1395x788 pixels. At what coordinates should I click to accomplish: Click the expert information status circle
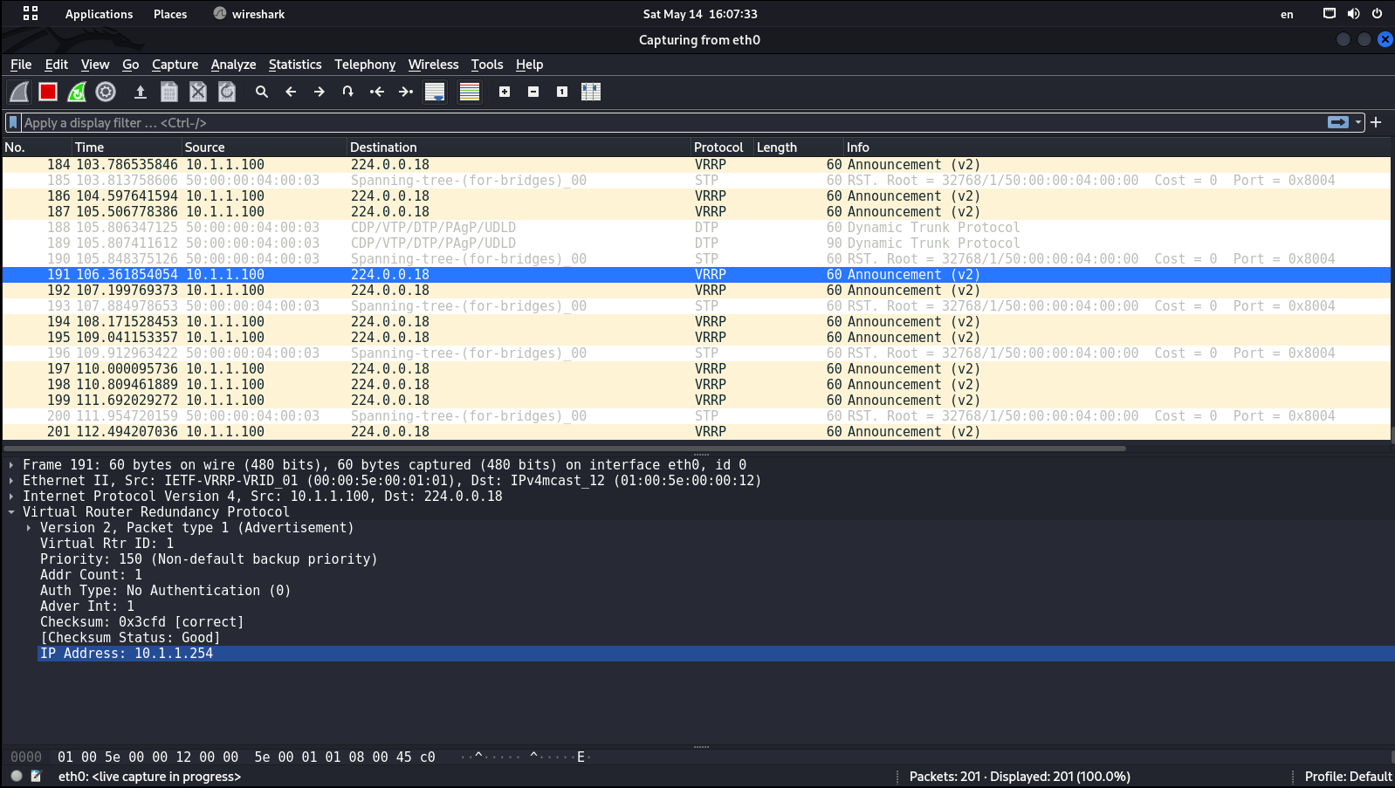point(17,776)
